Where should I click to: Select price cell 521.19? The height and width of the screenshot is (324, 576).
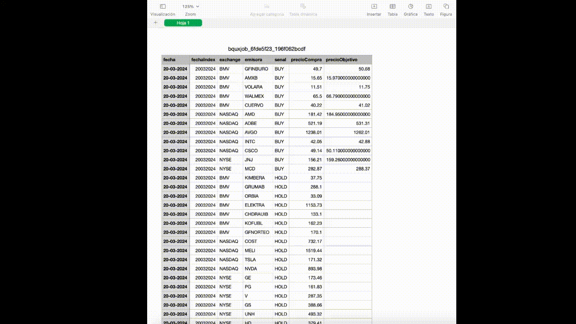(306, 123)
